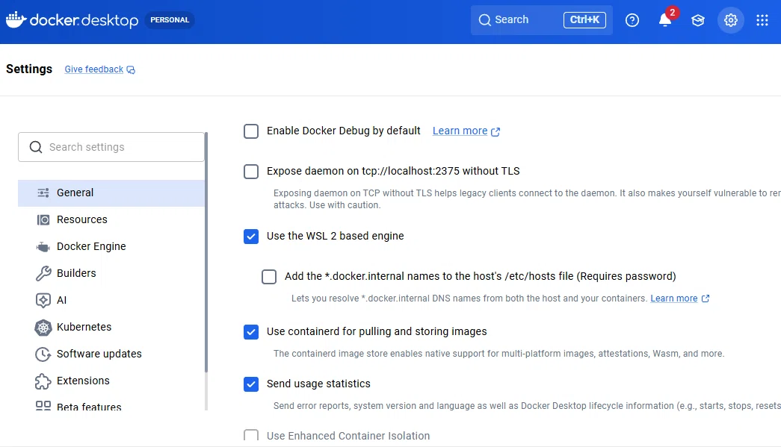Enable Docker Debug by default checkbox
The width and height of the screenshot is (781, 447).
click(251, 131)
